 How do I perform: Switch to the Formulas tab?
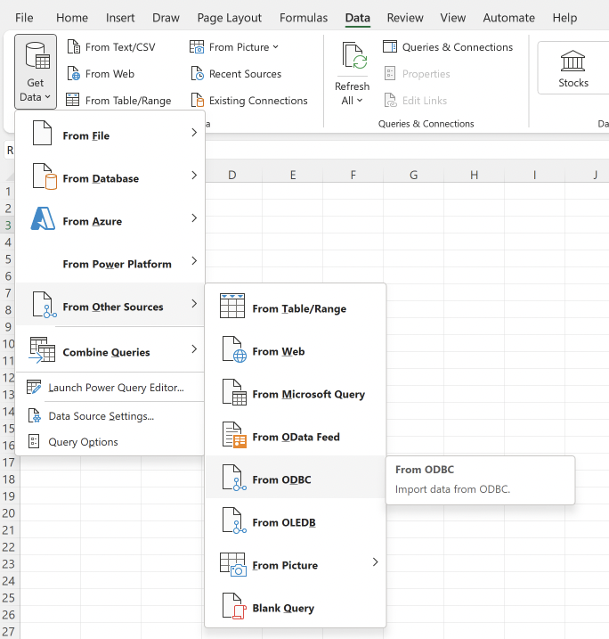pyautogui.click(x=304, y=18)
